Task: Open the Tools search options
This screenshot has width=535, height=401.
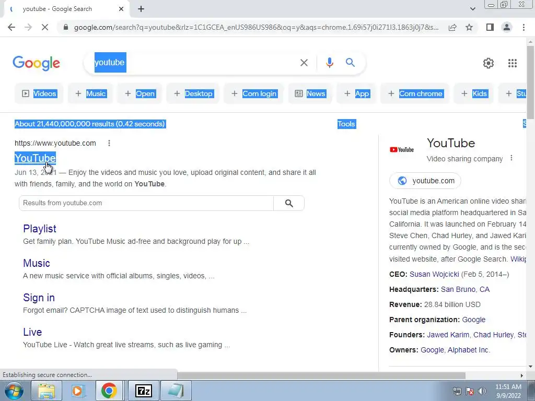Action: point(346,124)
